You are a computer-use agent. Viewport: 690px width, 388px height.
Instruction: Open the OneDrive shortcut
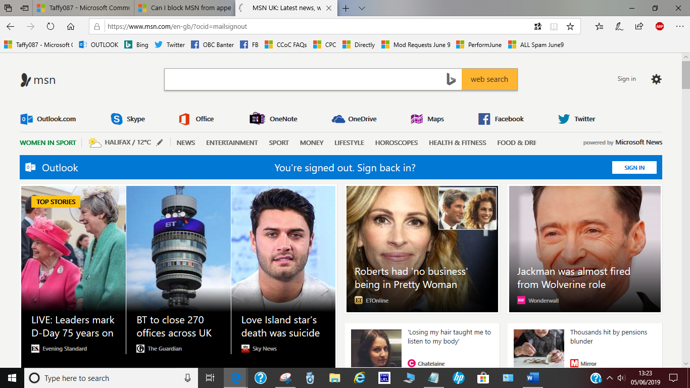tap(354, 119)
